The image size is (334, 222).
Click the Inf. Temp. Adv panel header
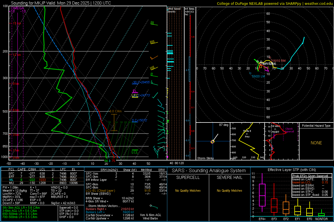pos(190,12)
